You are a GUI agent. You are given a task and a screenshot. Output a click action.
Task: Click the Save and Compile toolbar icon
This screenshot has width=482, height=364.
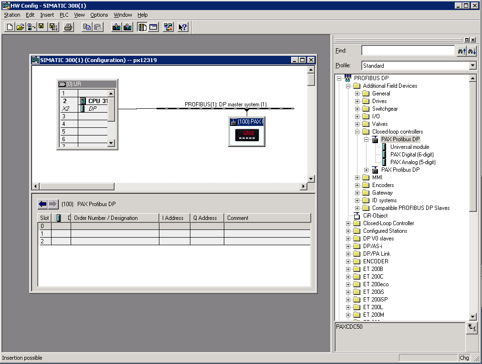(x=53, y=27)
